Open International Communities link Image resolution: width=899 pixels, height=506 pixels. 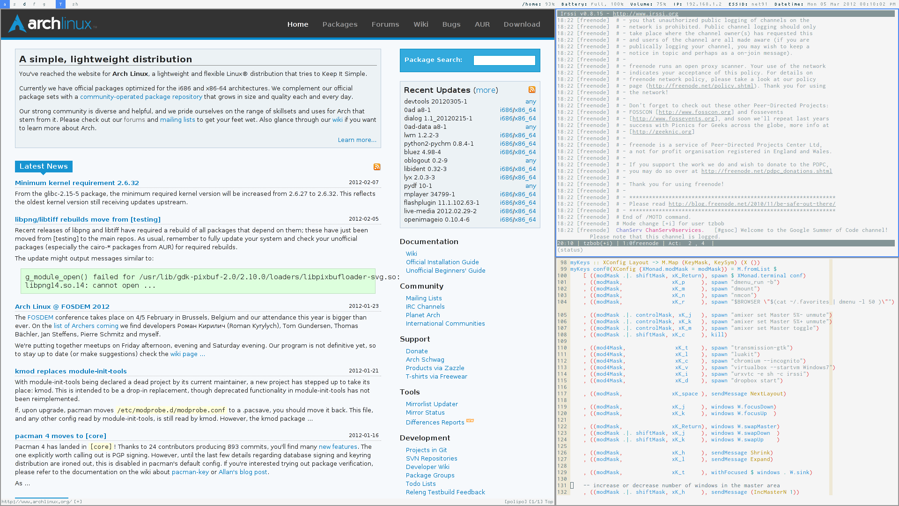click(445, 324)
